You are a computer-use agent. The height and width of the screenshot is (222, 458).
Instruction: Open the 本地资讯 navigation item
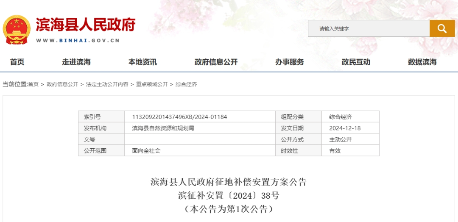click(142, 62)
